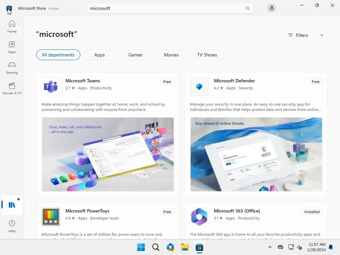Click the Microsoft Defender shield icon
Screen dimensions: 340x255
pyautogui.click(x=199, y=87)
